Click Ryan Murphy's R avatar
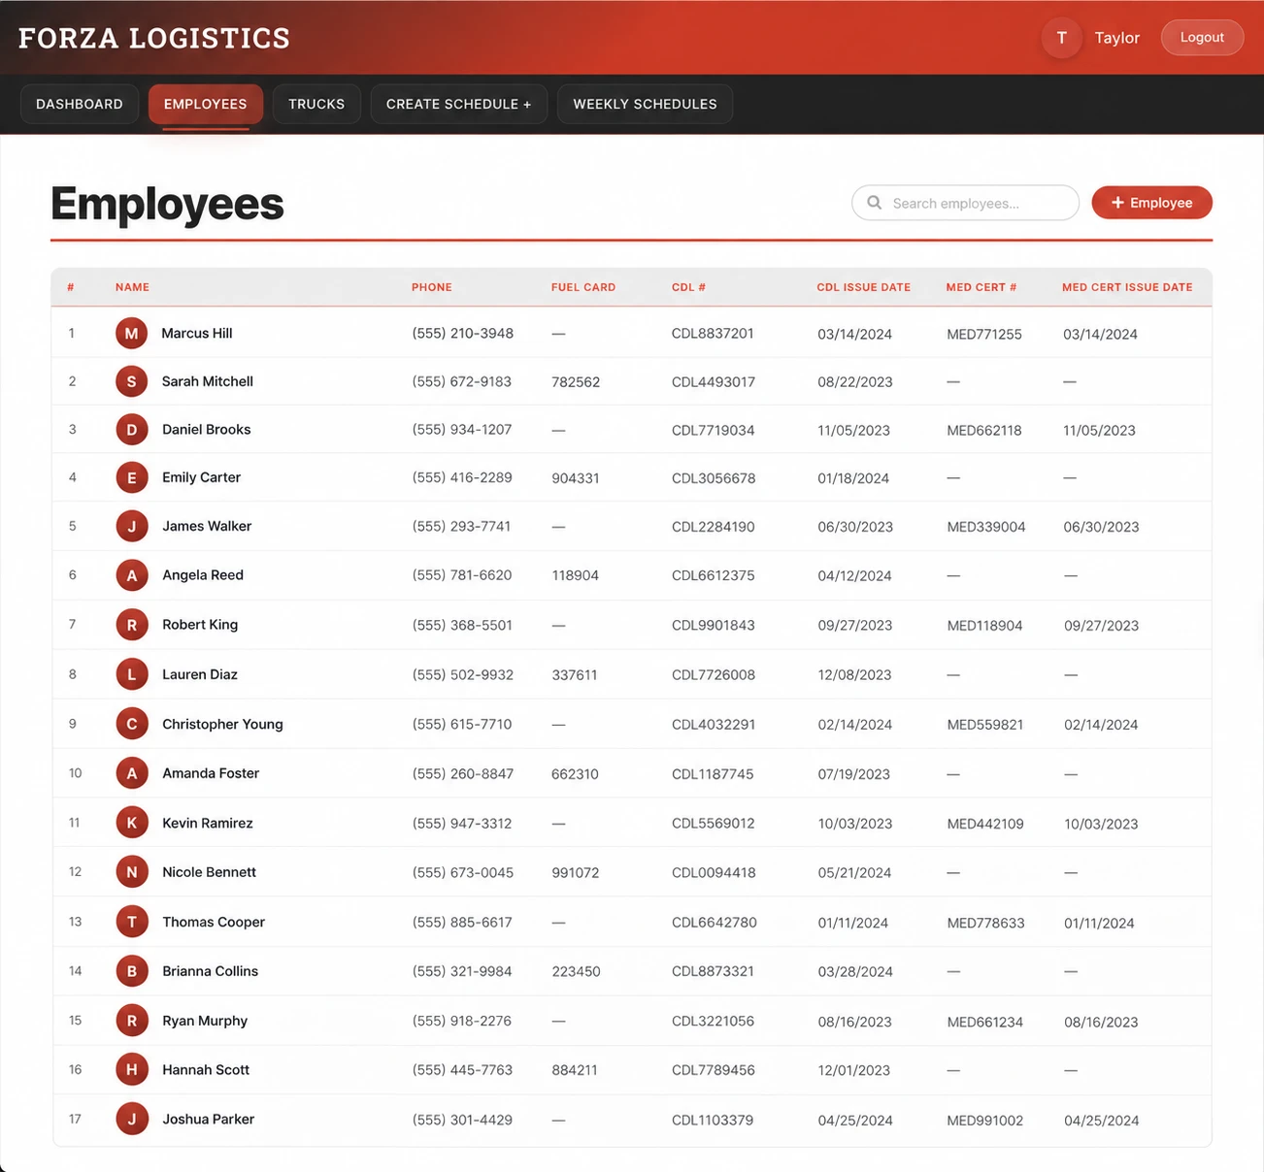Image resolution: width=1264 pixels, height=1172 pixels. (x=132, y=1021)
